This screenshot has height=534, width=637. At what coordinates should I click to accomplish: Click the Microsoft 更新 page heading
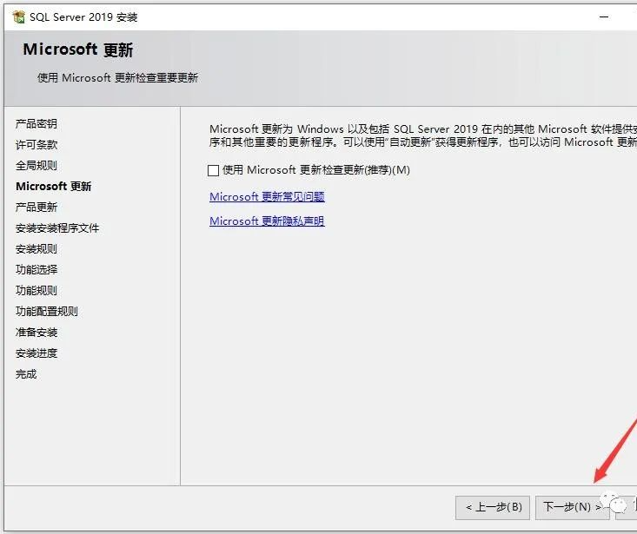[78, 49]
